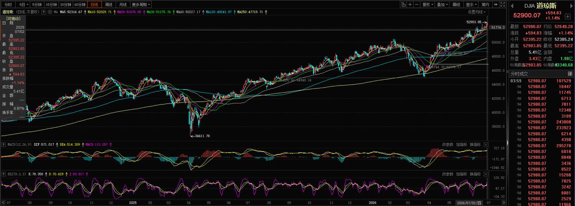Toggle the 简约 simple mode button

pyautogui.click(x=485, y=4)
